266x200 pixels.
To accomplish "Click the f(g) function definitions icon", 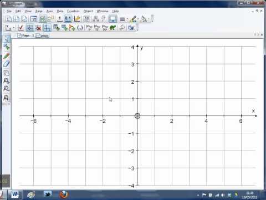I will 131,28.
